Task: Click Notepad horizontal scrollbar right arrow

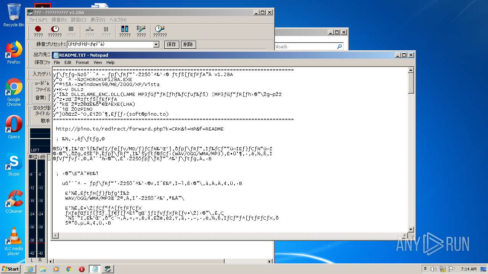Action: (x=405, y=236)
